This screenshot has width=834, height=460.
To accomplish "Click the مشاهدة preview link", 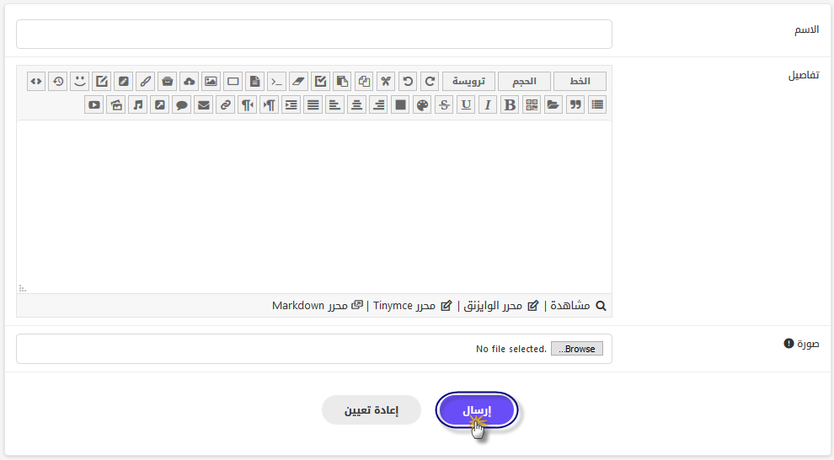I will [x=578, y=305].
